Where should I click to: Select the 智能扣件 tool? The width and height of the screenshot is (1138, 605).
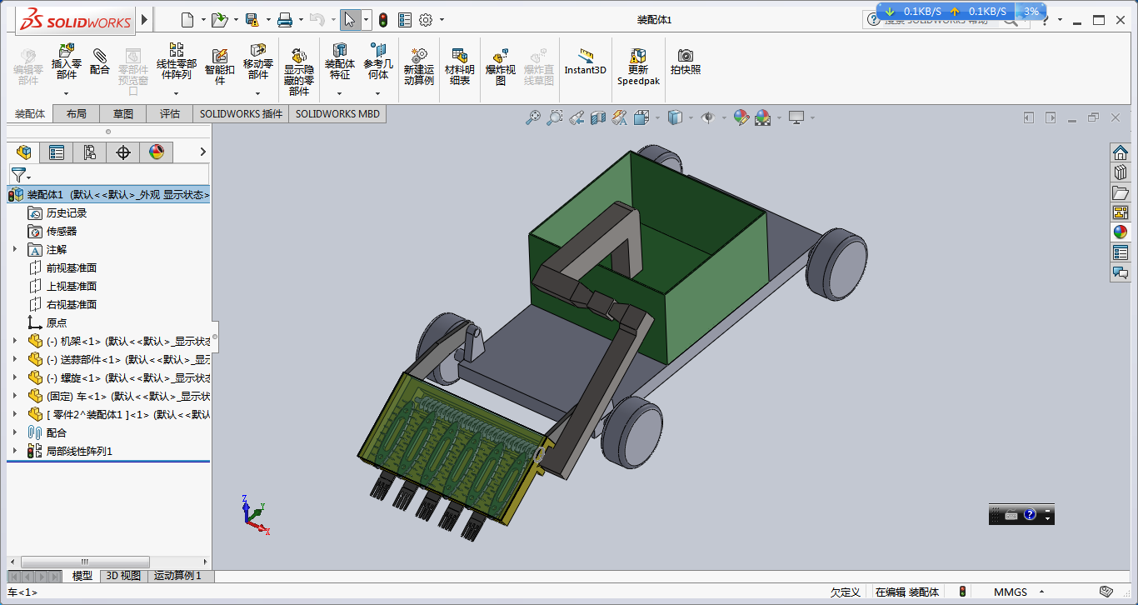220,67
